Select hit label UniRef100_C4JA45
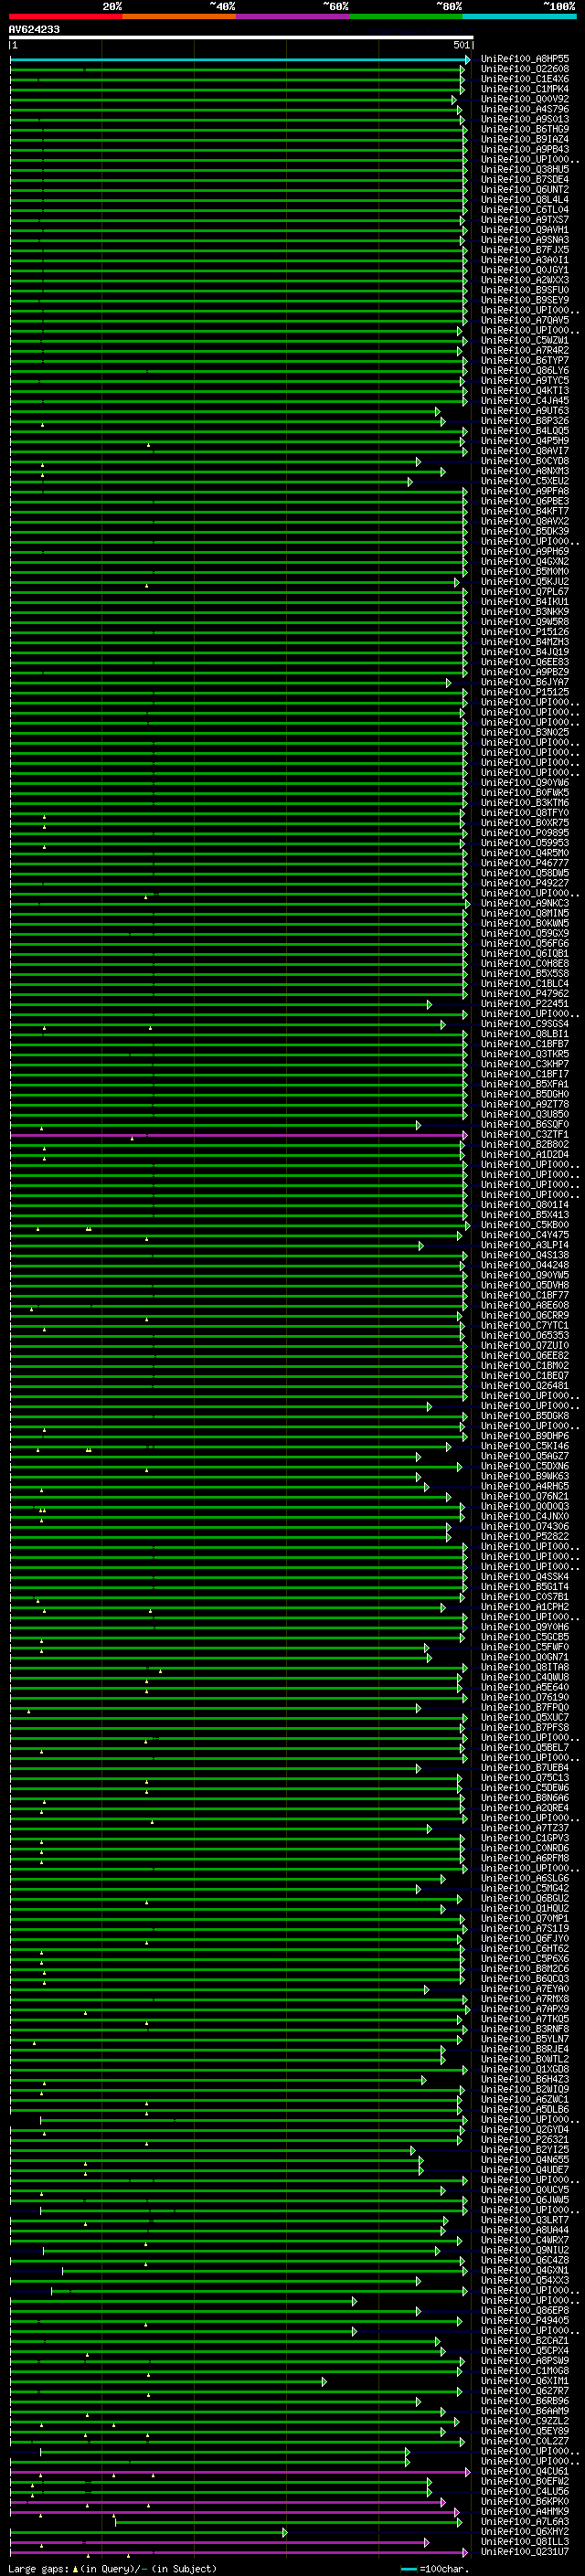This screenshot has height=2576, width=585. [x=525, y=401]
